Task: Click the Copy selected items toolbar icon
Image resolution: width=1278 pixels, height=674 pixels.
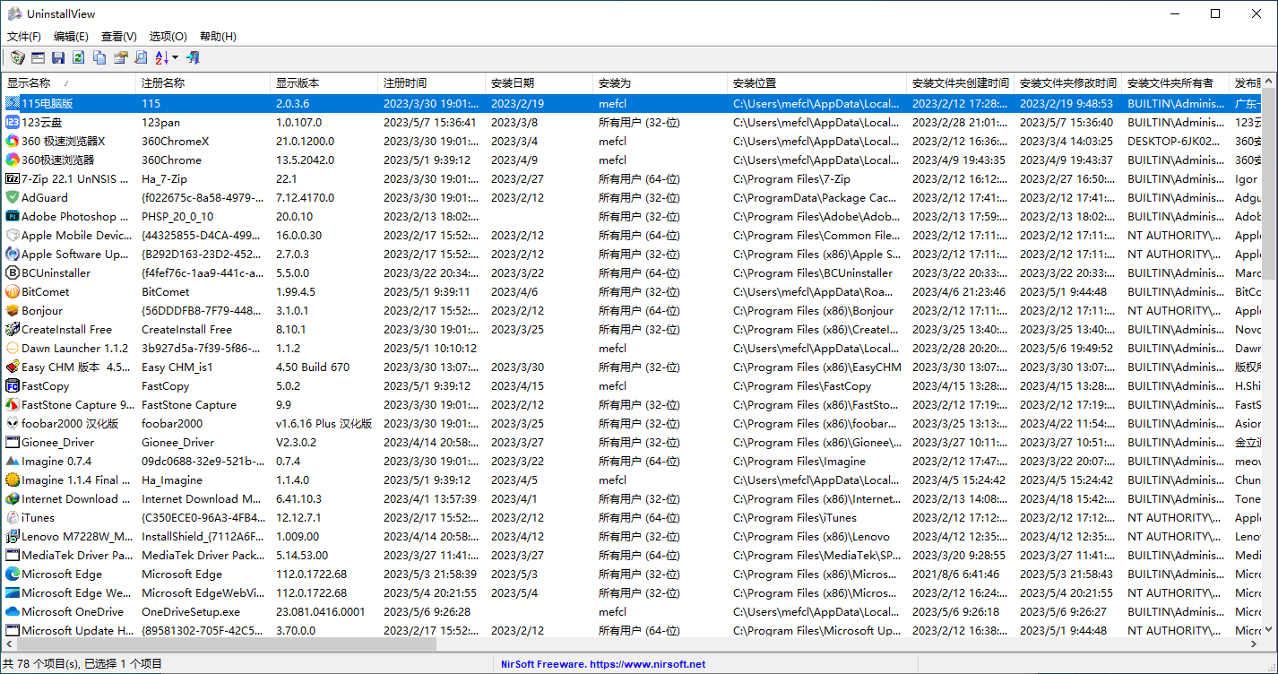Action: click(x=99, y=57)
